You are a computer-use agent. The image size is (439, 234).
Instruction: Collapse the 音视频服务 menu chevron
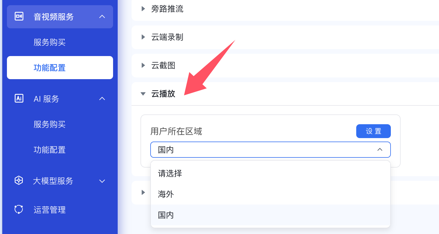pos(102,17)
